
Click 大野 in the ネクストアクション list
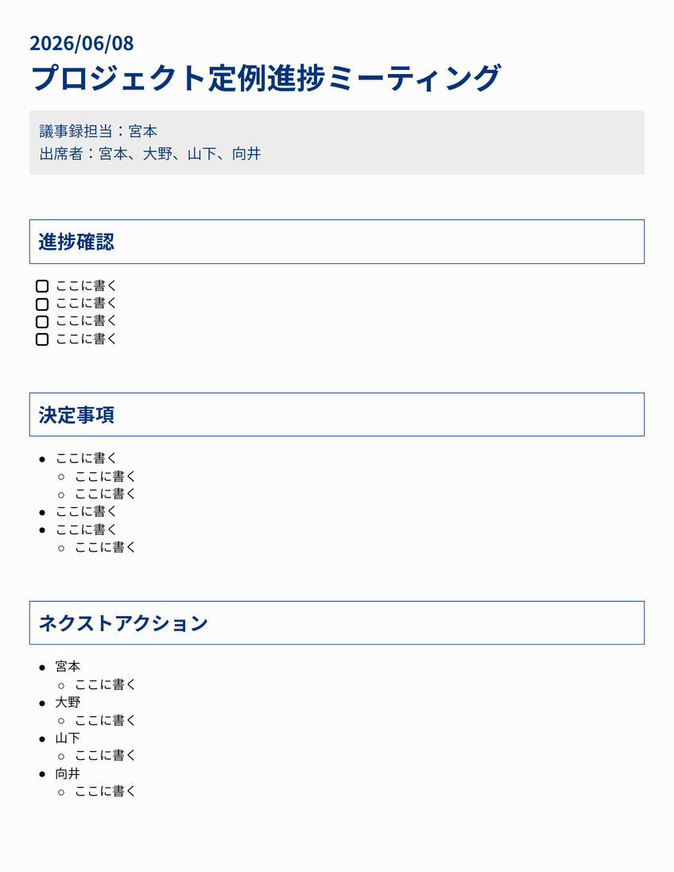coord(68,703)
